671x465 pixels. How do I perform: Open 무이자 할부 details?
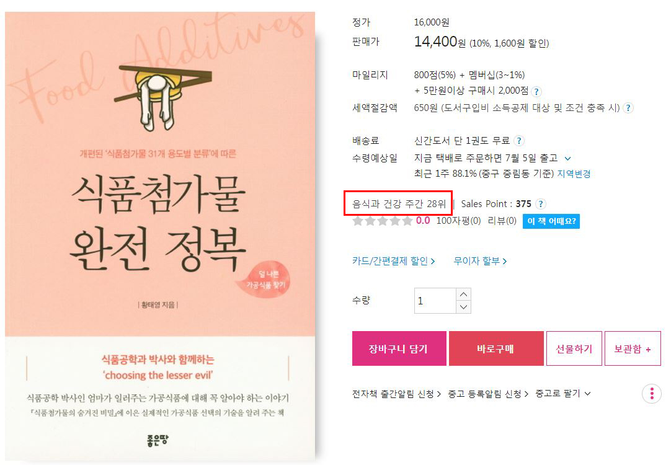tap(480, 261)
